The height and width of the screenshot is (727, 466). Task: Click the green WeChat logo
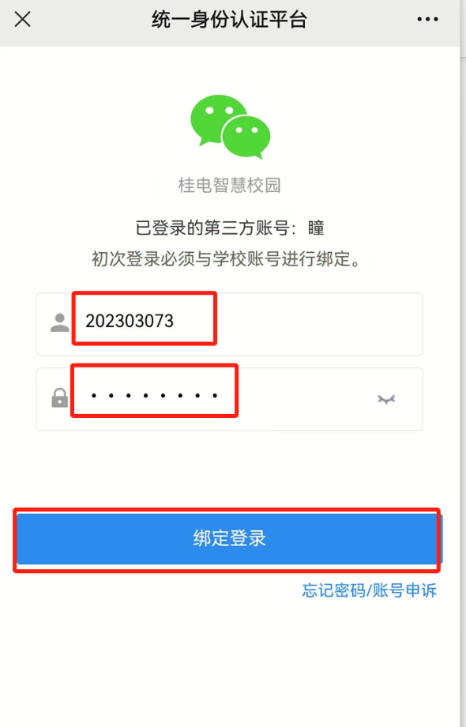230,126
